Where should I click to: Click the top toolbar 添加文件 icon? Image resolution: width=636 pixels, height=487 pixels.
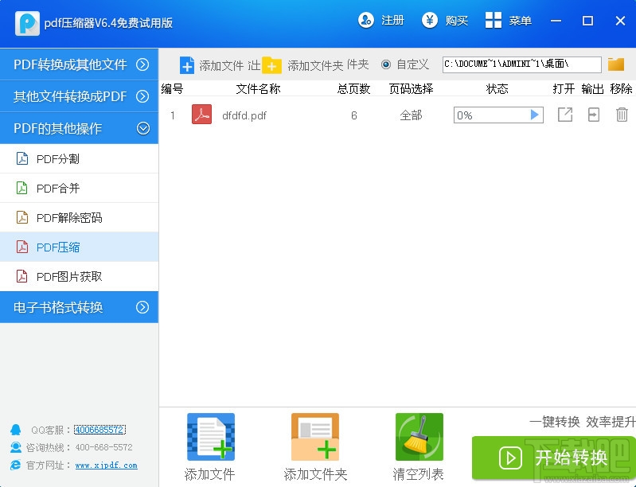tap(186, 65)
